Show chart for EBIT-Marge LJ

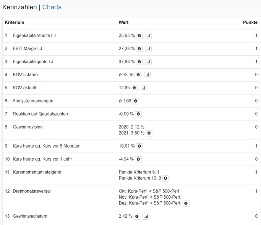pyautogui.click(x=148, y=49)
